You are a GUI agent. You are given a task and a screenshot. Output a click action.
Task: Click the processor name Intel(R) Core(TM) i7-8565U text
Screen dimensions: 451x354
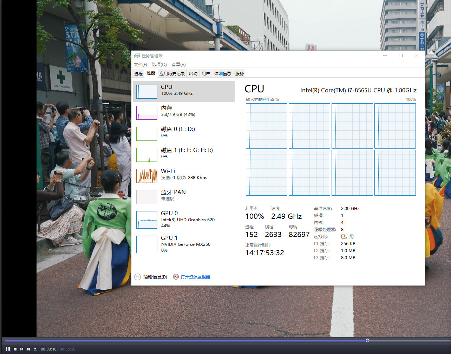(x=358, y=90)
